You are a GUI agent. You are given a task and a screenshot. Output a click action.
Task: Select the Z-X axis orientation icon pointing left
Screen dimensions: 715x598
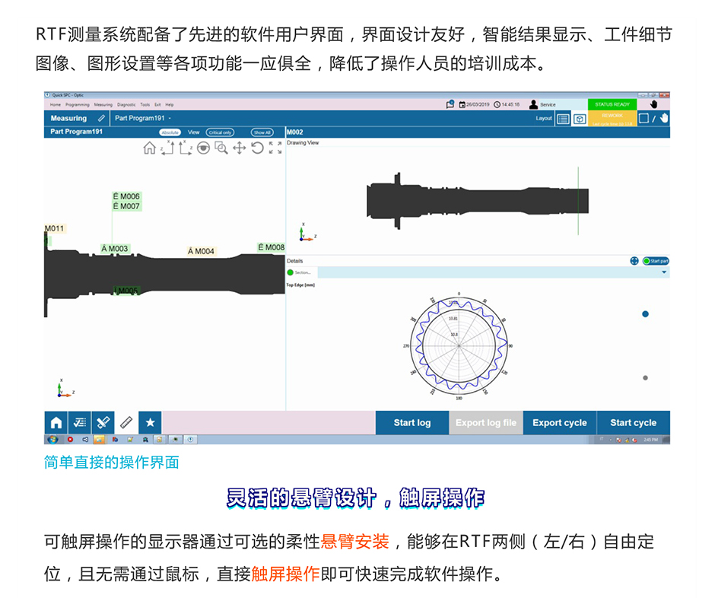[x=167, y=148]
